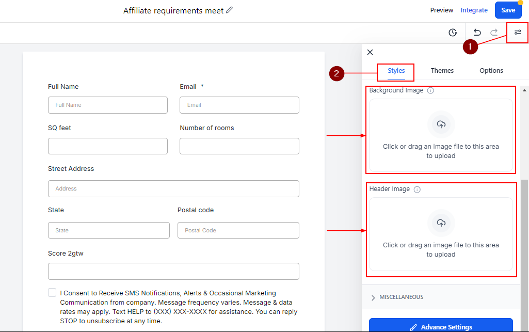Screen dimensions: 529x332
Task: Open Advance Settings button
Action: [441, 327]
